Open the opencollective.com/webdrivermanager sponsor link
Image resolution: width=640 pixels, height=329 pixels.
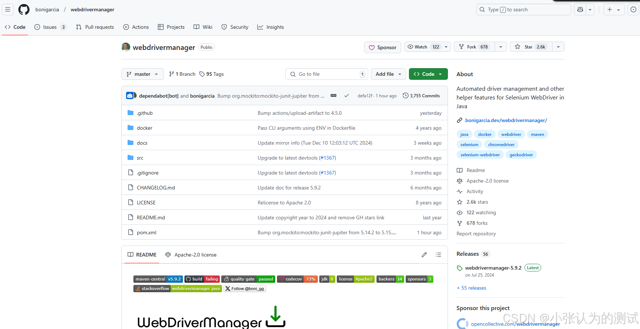[515, 324]
